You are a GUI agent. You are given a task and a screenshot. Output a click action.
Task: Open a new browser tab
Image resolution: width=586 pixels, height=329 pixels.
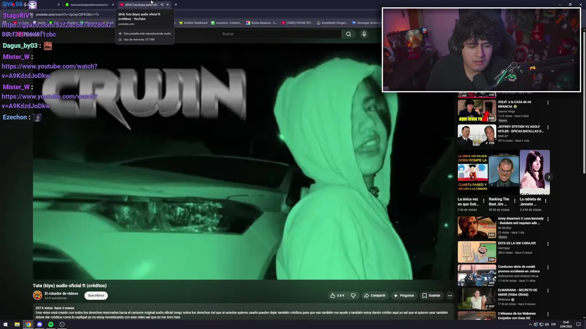point(176,5)
